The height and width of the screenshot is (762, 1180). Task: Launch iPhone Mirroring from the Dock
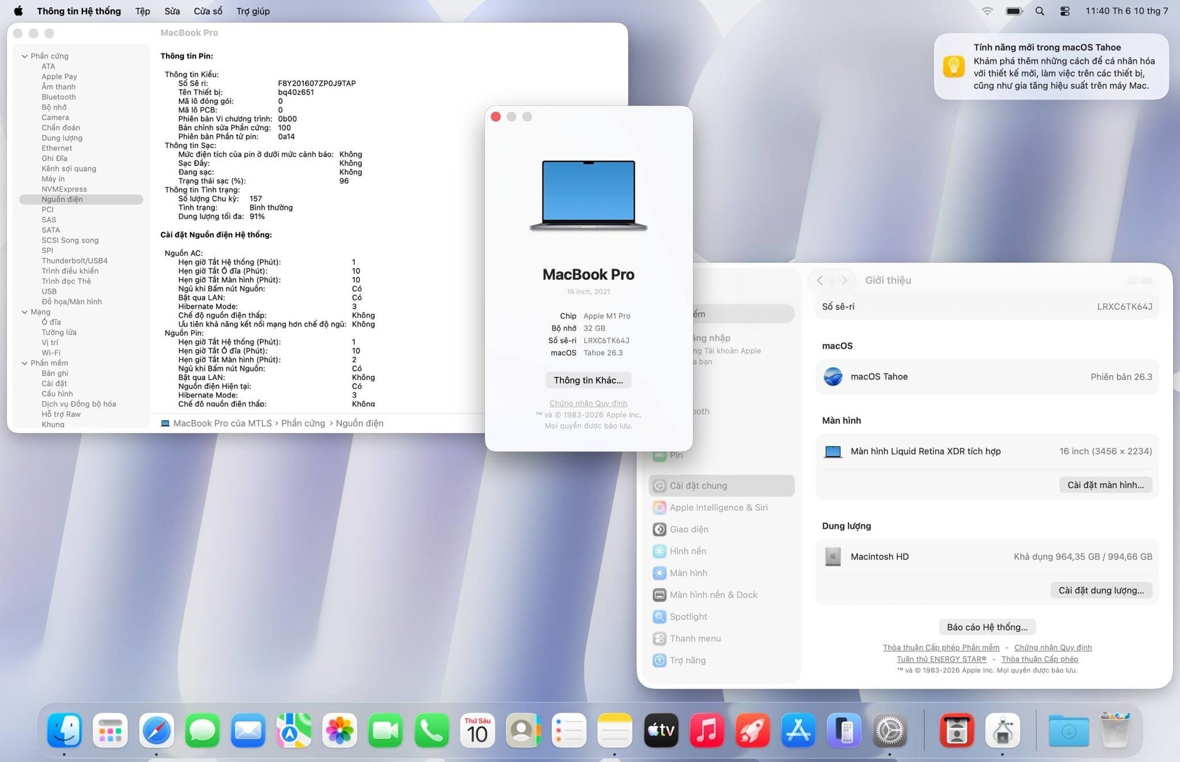(x=844, y=730)
